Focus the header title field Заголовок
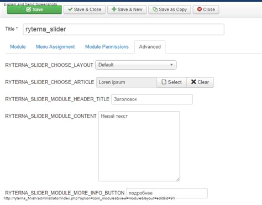Image resolution: width=262 pixels, height=205 pixels. (152, 99)
